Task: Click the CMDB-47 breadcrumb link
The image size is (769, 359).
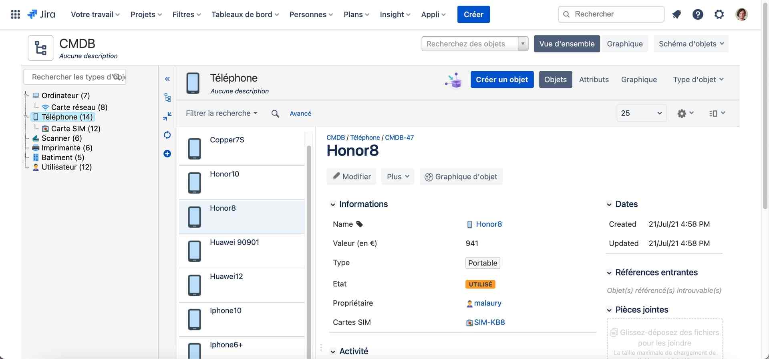Action: (x=399, y=138)
